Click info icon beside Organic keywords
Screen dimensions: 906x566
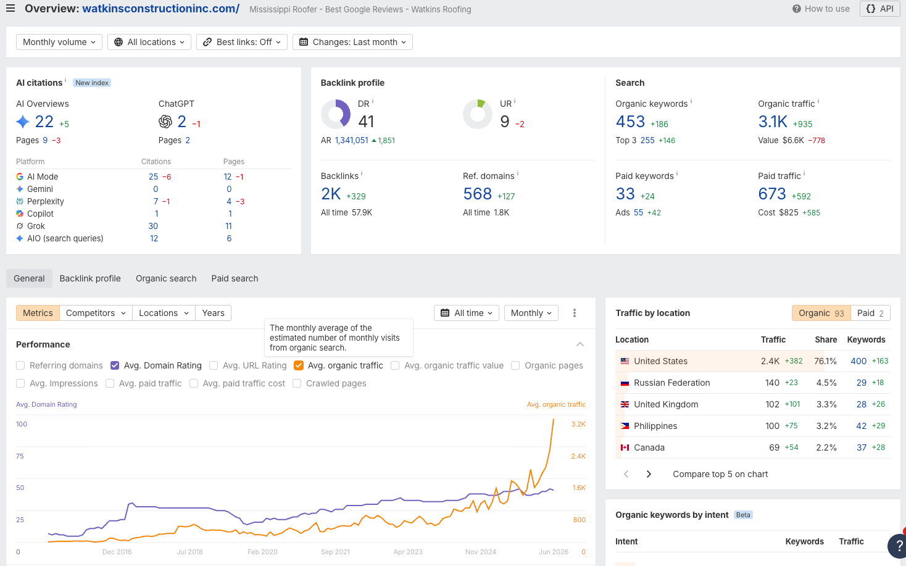coord(691,101)
